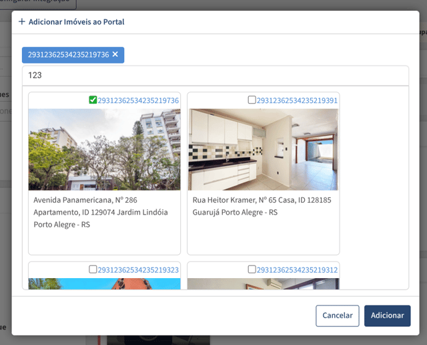Click the plus icon beside Adicionar Imóveis
This screenshot has height=345, width=427.
pos(22,21)
